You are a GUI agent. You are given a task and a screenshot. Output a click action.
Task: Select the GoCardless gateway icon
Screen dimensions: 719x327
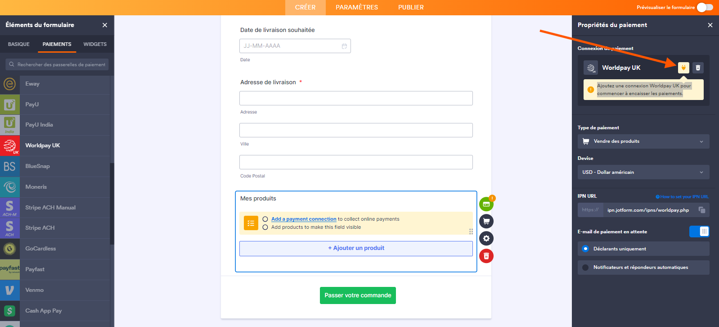click(x=9, y=248)
